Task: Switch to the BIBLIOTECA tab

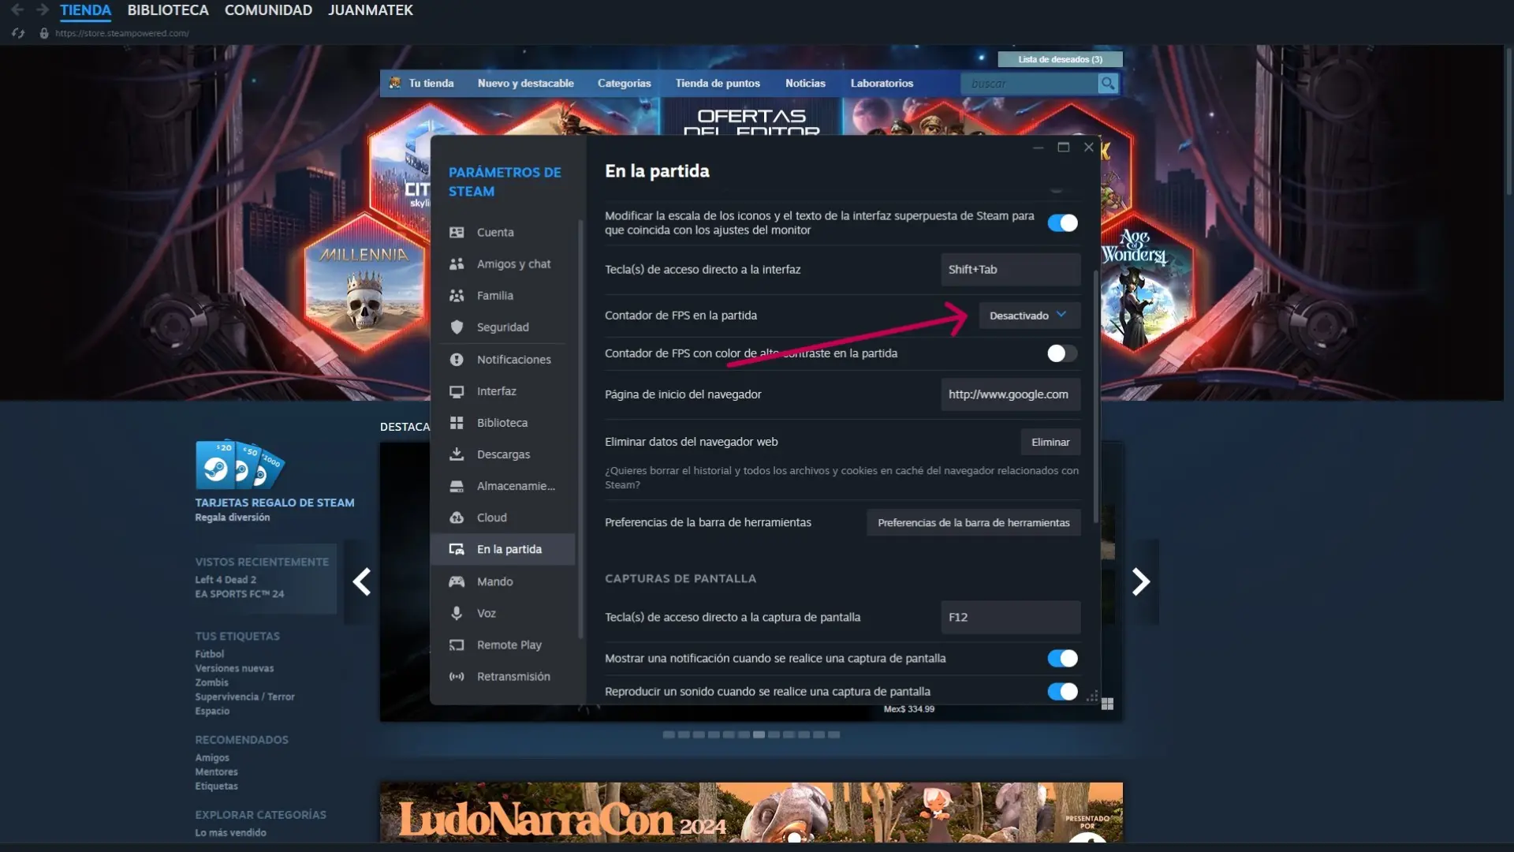Action: 168,10
